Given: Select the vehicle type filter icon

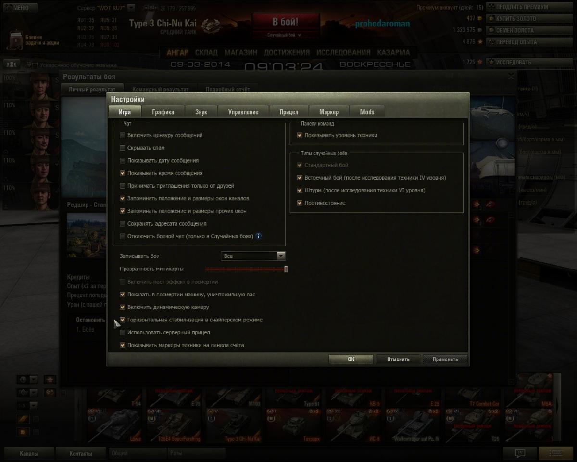Looking at the screenshot, I should click(23, 392).
